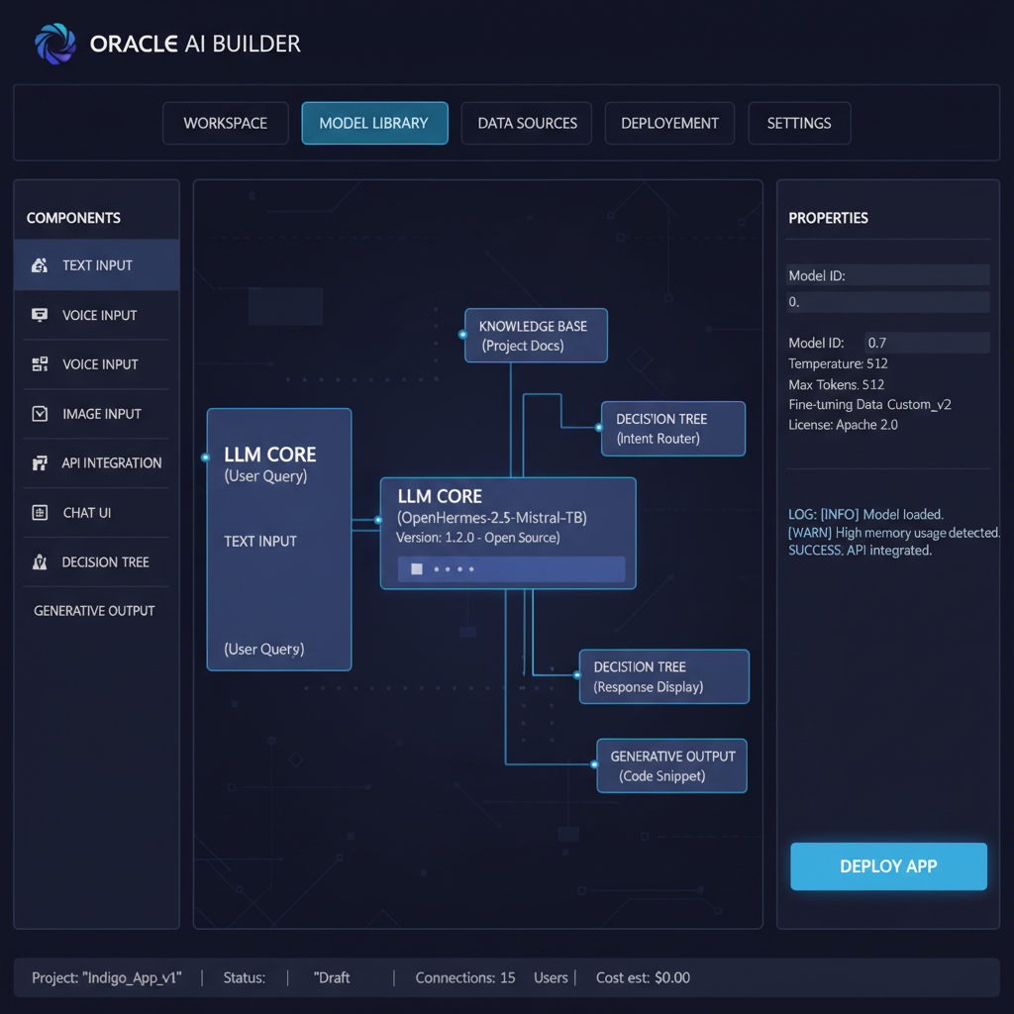
Task: Go to the Deployement tab
Action: pos(669,123)
